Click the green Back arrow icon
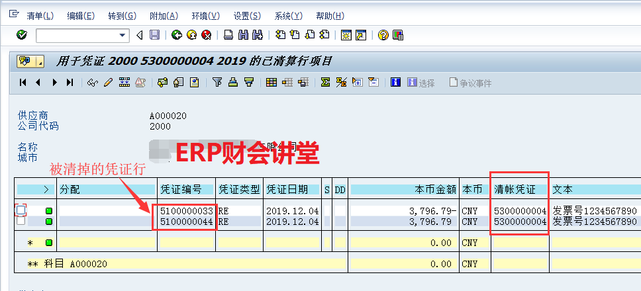Screen dimensions: 641x291 tap(177, 35)
